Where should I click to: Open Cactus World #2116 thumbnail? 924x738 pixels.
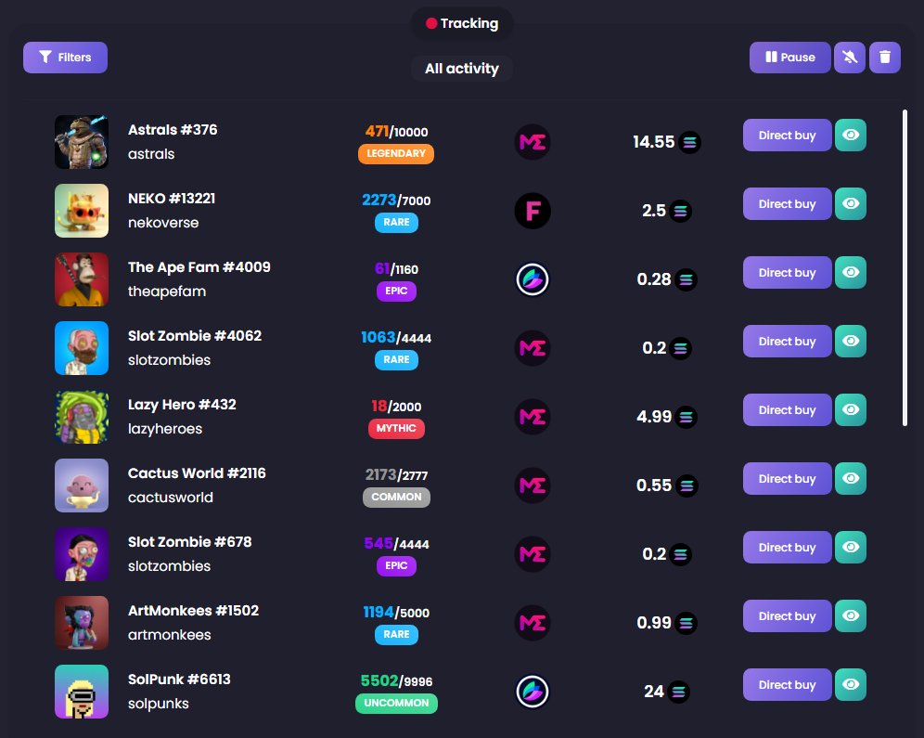click(x=82, y=486)
